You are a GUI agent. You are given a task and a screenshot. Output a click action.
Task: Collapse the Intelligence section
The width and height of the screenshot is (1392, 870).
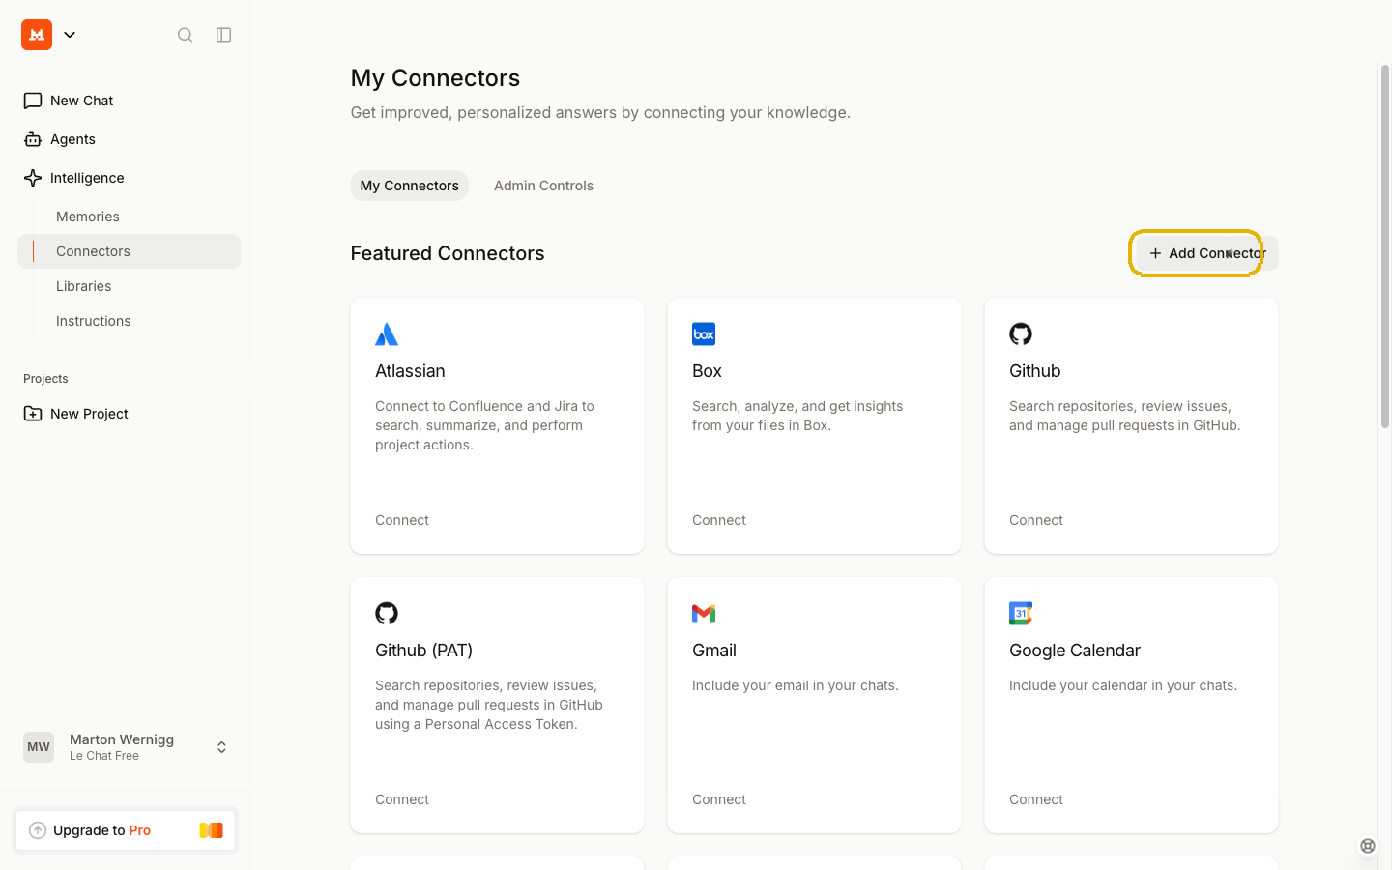click(x=87, y=178)
